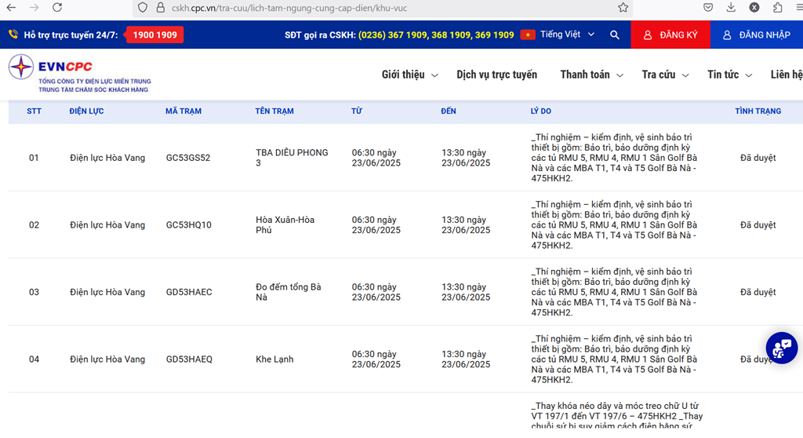The height and width of the screenshot is (438, 803).
Task: Click the 1900 1909 hotline button
Action: pos(154,35)
